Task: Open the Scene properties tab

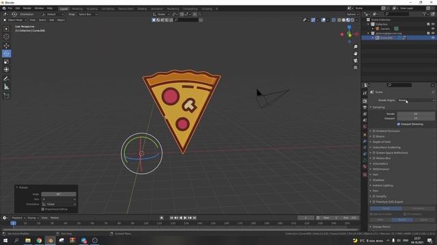Action: (365, 120)
